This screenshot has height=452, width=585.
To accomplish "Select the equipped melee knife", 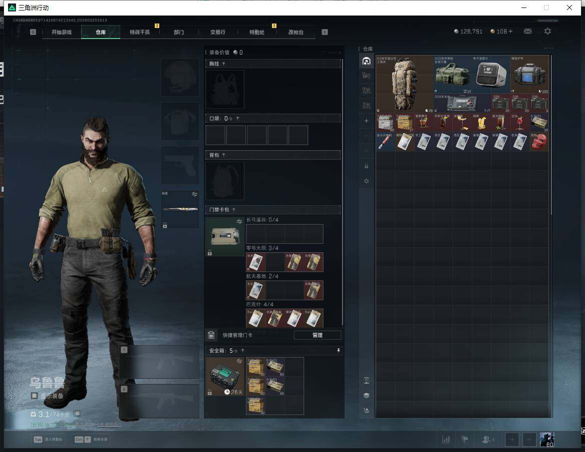I will pos(180,209).
